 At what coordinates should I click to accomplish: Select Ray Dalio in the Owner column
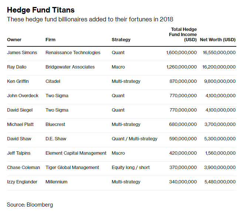pos(17,67)
